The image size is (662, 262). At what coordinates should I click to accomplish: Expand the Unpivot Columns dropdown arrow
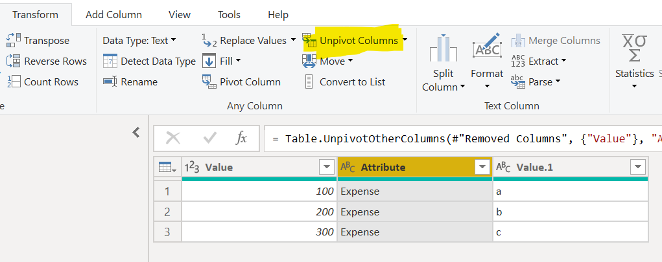tap(405, 40)
